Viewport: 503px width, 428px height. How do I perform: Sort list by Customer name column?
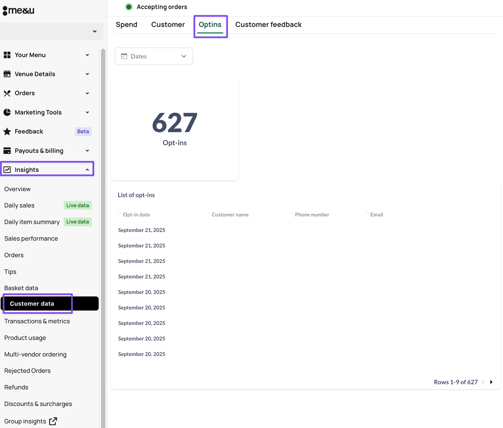(230, 215)
